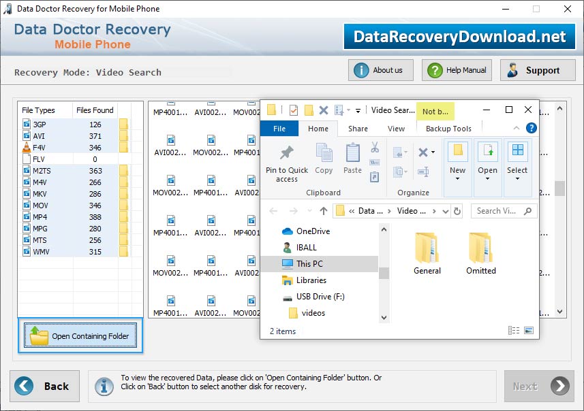
Task: Click the Properties checkmark icon in title bar
Action: 294,110
